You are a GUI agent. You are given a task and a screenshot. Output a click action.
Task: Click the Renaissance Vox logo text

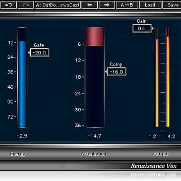point(153,166)
